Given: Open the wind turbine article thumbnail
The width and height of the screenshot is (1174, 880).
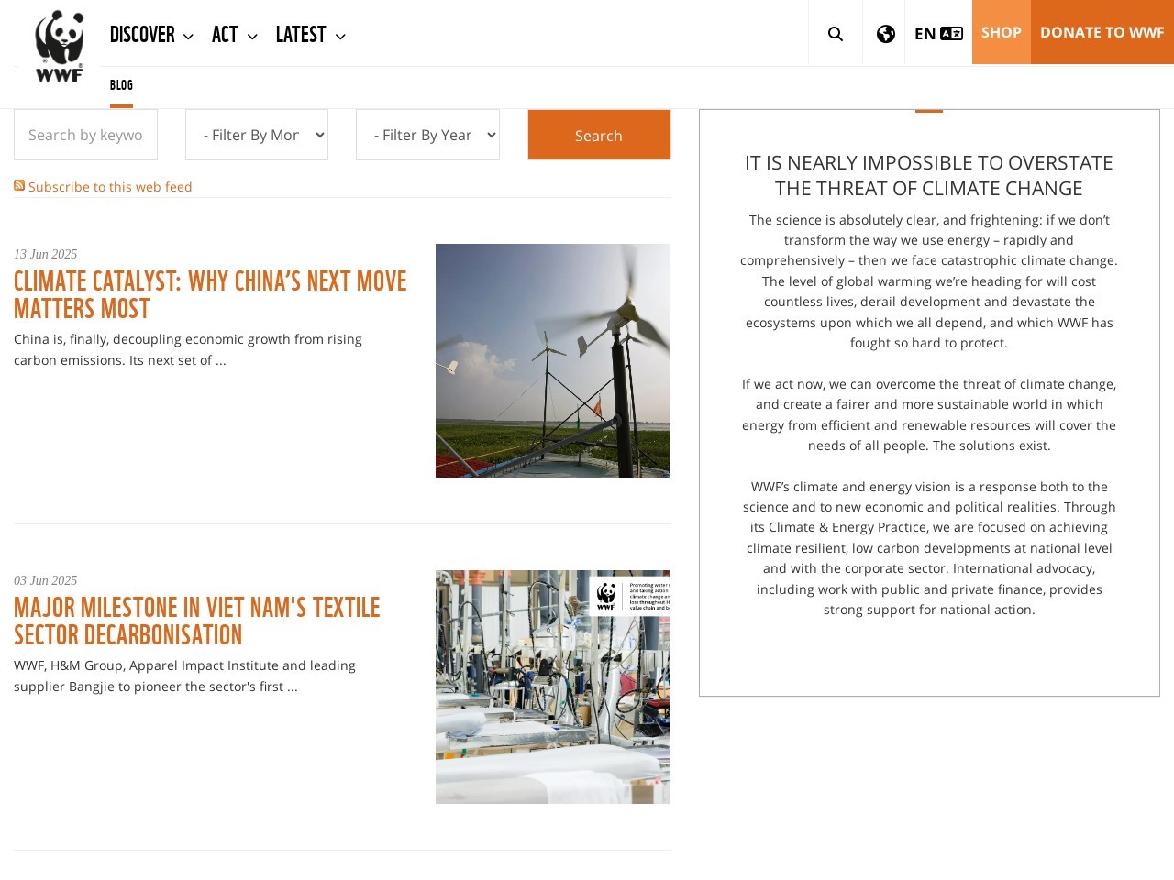Looking at the screenshot, I should click(552, 360).
